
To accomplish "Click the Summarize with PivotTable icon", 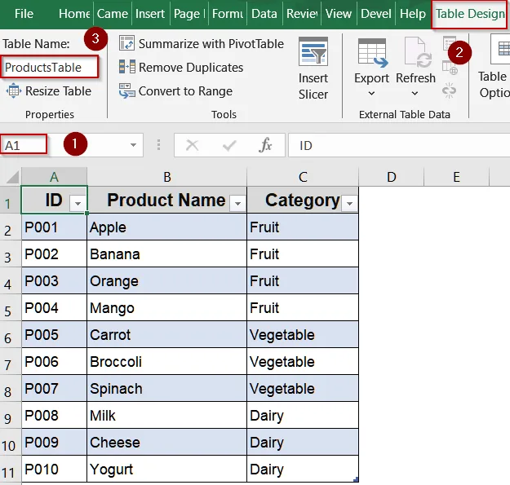I will pyautogui.click(x=126, y=43).
